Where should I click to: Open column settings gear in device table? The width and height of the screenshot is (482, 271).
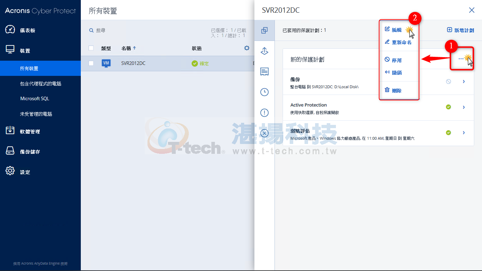point(247,48)
